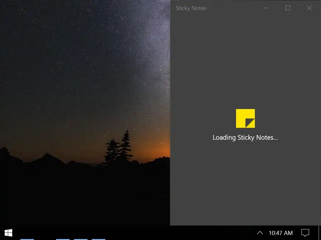Viewport: 321px width, 240px height.
Task: Click the 10:47 AM taskbar clock
Action: click(281, 233)
